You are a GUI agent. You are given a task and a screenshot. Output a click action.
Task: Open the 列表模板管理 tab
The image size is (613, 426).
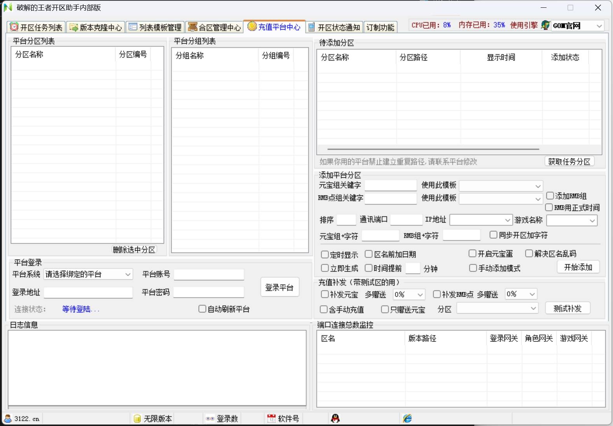click(x=155, y=27)
